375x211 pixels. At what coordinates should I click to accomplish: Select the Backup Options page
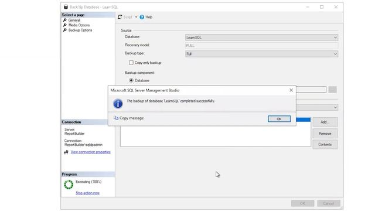click(x=80, y=30)
